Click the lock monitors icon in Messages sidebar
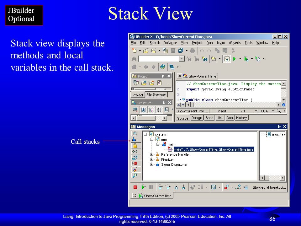Image resolution: width=301 pixels, height=226 pixels. [135, 146]
